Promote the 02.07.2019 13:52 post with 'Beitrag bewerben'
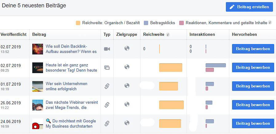The height and width of the screenshot is (134, 276). 253,49
